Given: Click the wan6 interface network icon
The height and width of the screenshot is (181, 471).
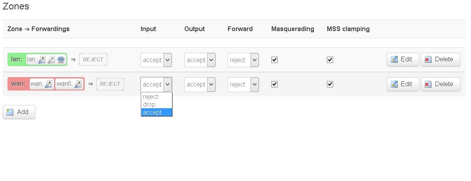Looking at the screenshot, I should 79,84.
